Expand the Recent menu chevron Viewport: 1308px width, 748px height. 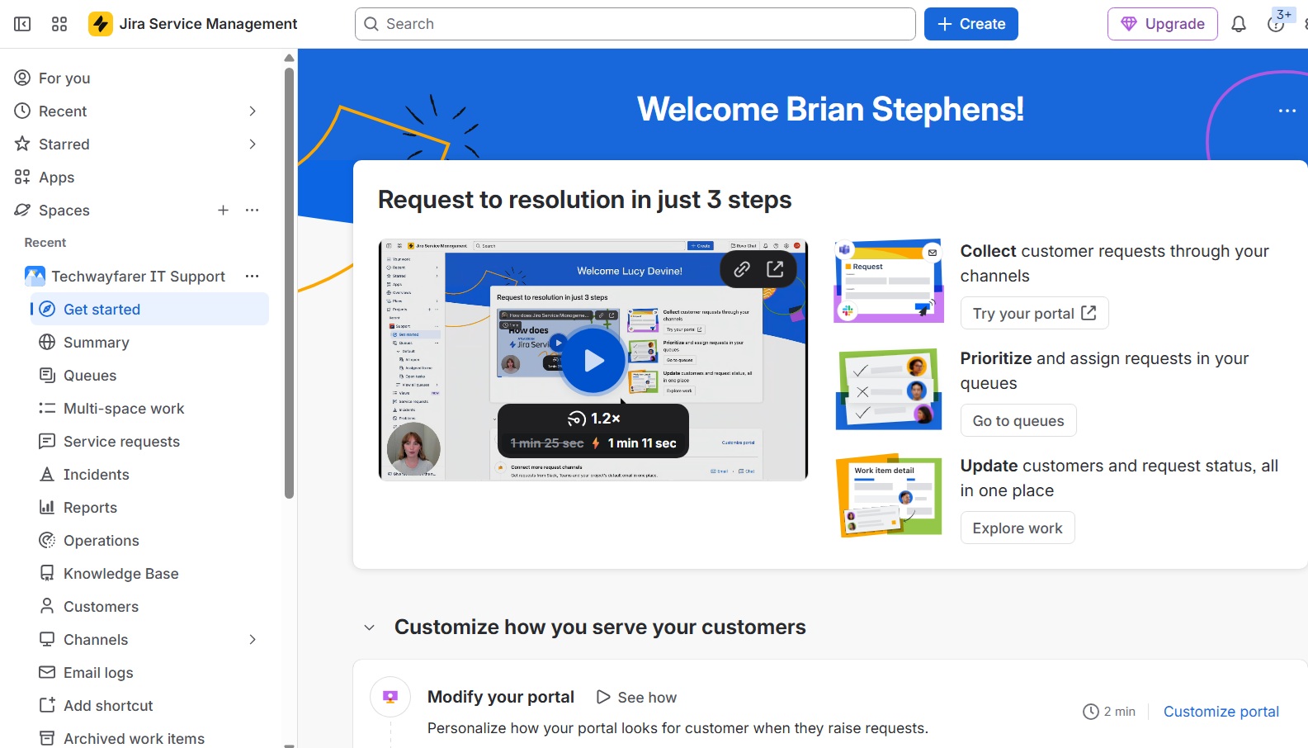coord(253,111)
